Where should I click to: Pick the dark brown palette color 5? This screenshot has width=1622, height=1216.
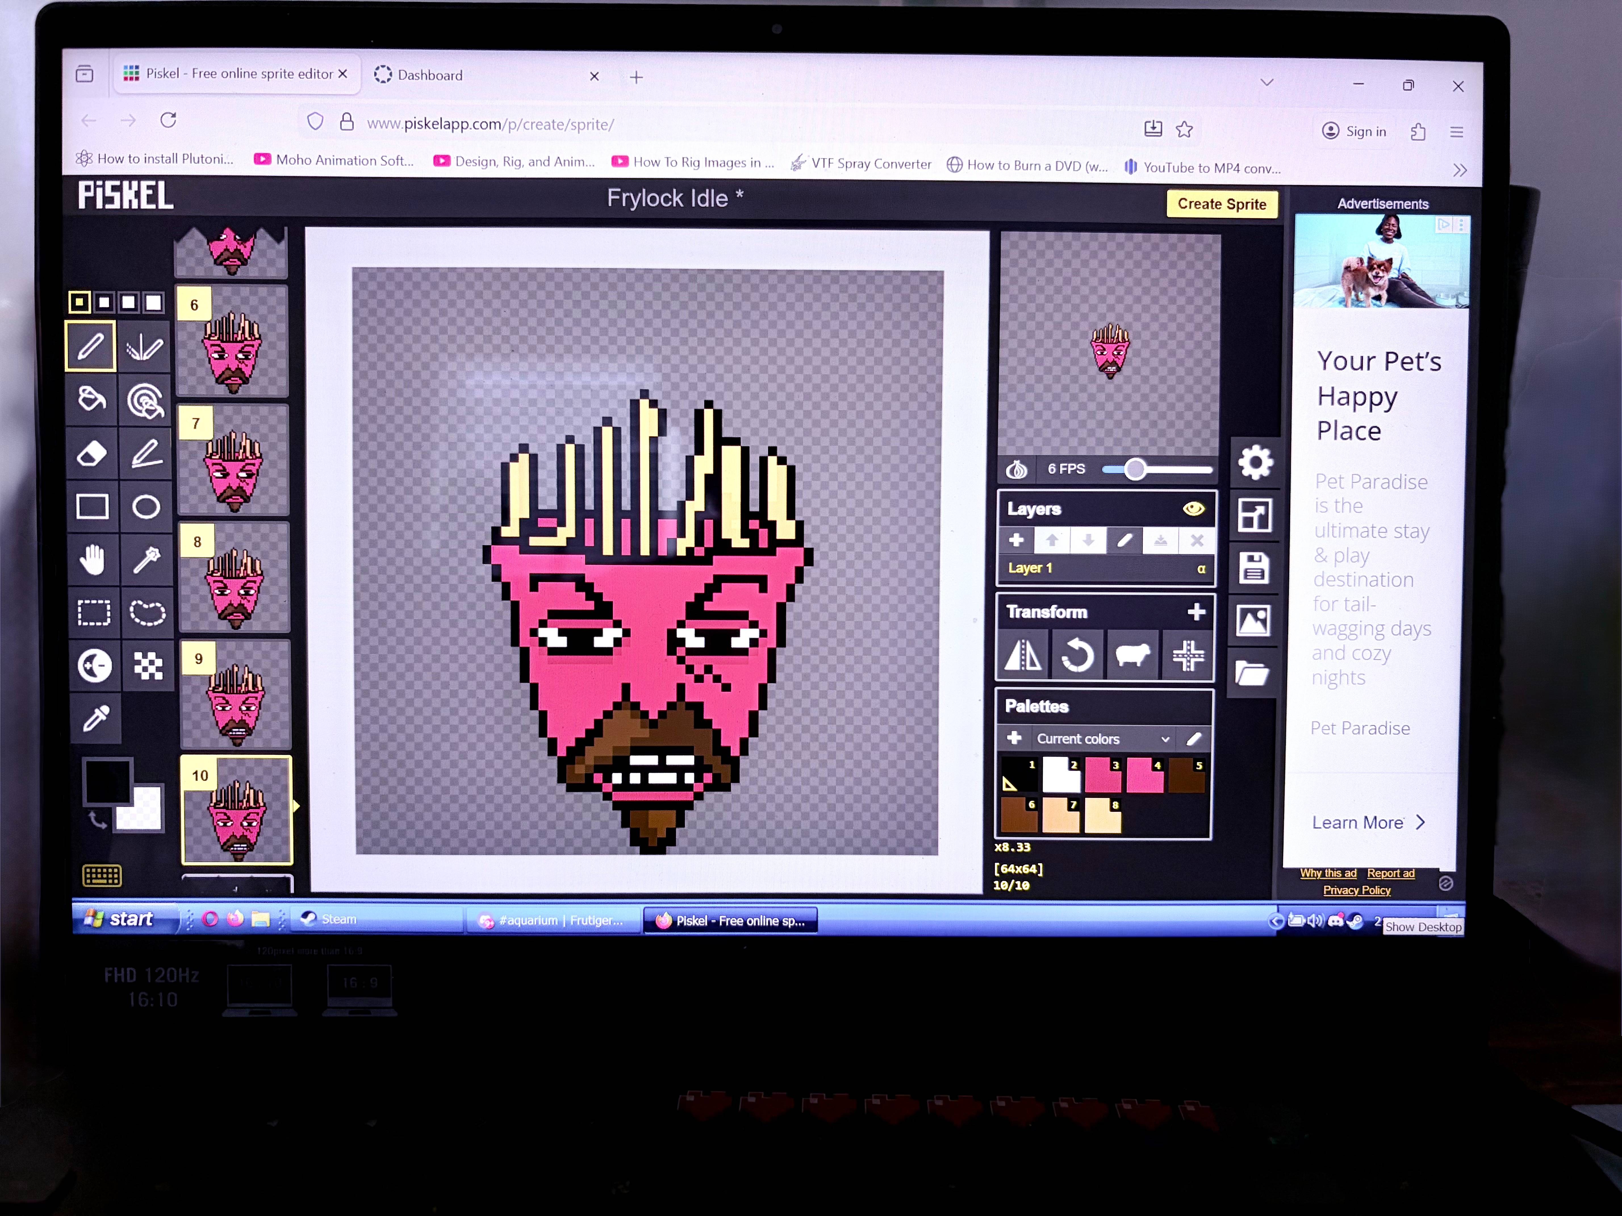pos(1186,775)
